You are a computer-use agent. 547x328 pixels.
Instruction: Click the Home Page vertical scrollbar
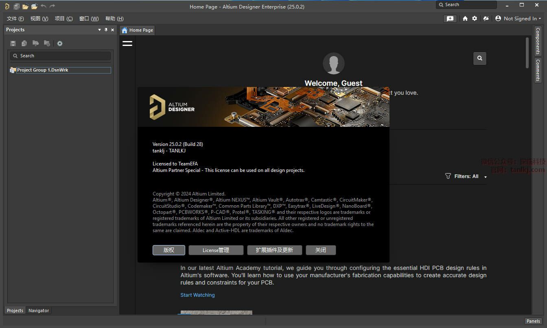[527, 54]
